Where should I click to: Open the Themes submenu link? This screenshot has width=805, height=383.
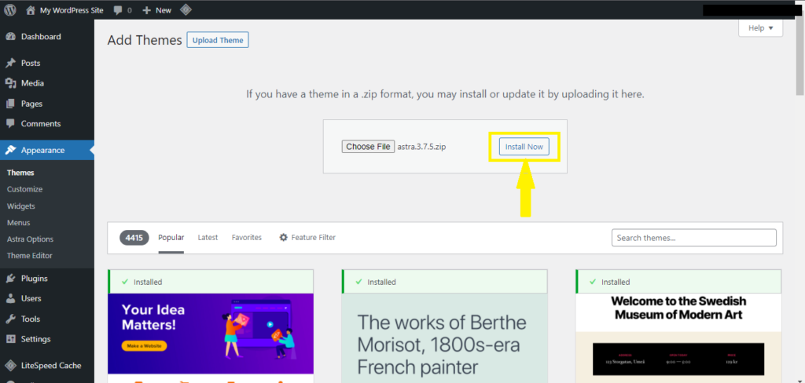(x=20, y=173)
